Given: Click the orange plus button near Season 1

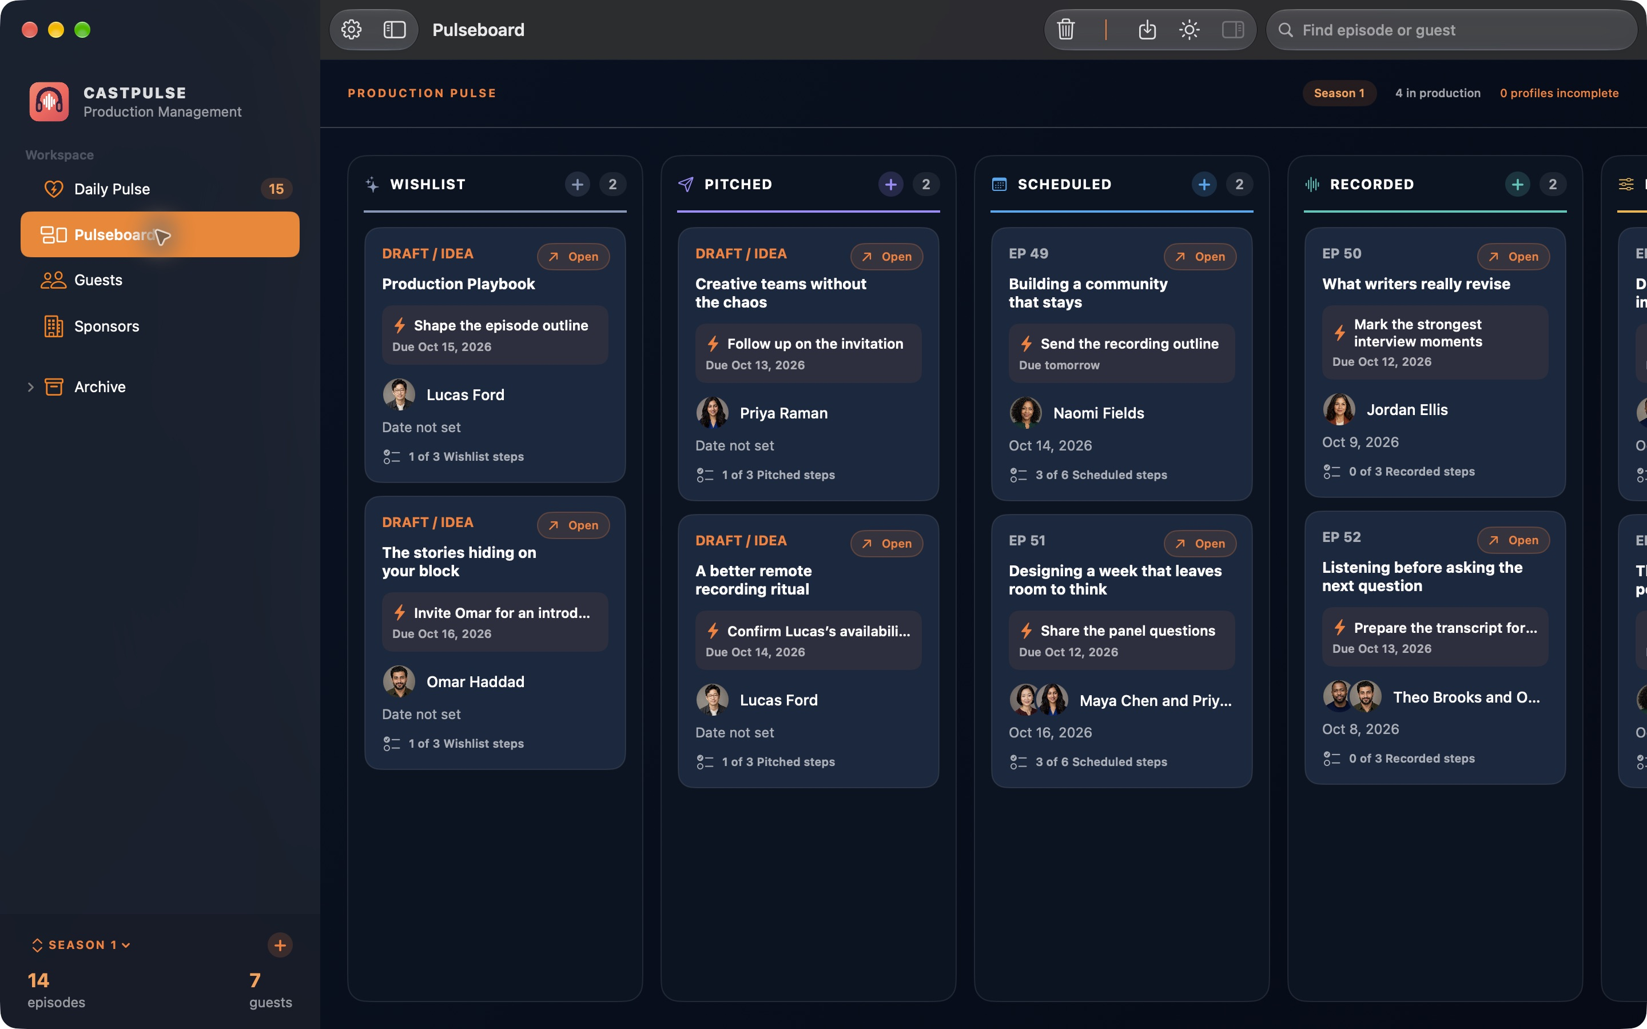Looking at the screenshot, I should (280, 944).
